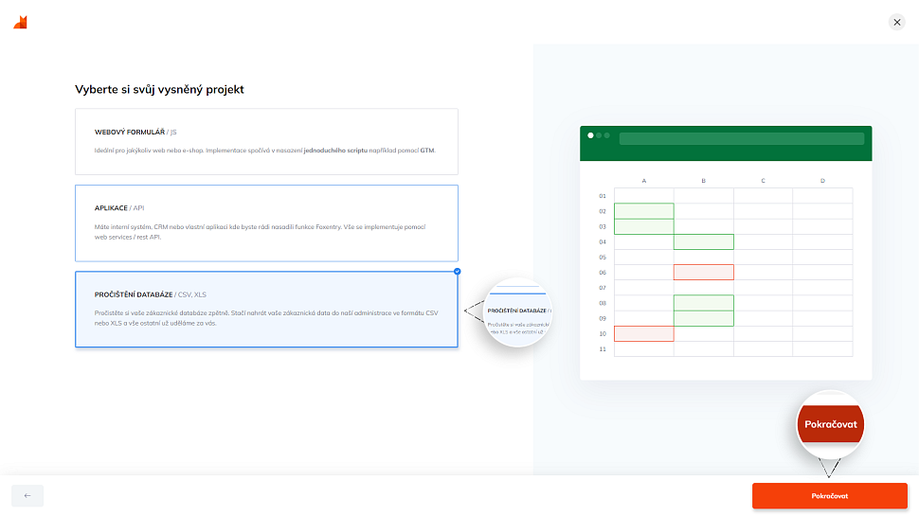
Task: Select the Webový formulář / JS project option
Action: [266, 141]
